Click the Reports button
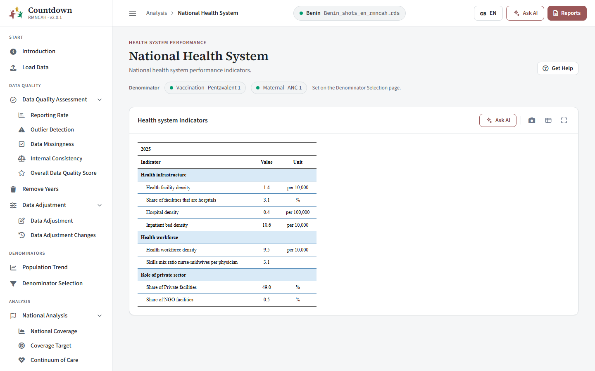The image size is (595, 371). click(567, 13)
